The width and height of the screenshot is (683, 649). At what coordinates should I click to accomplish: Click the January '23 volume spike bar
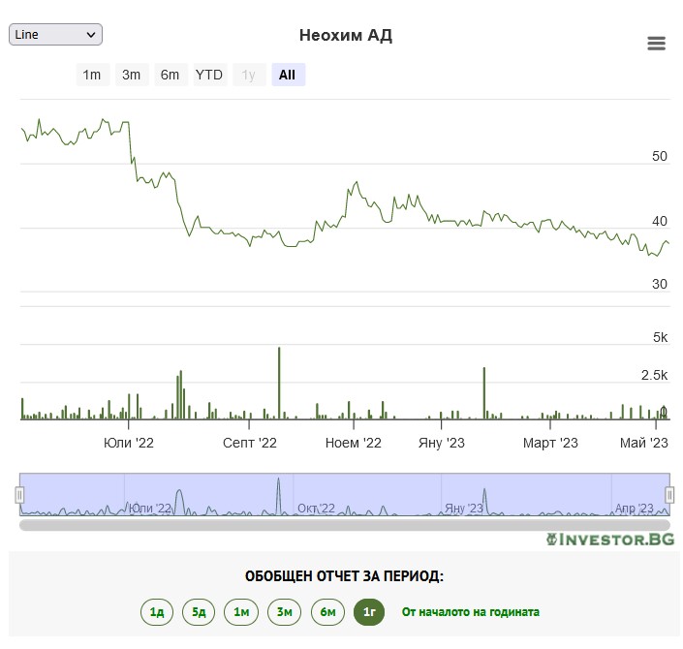point(484,393)
